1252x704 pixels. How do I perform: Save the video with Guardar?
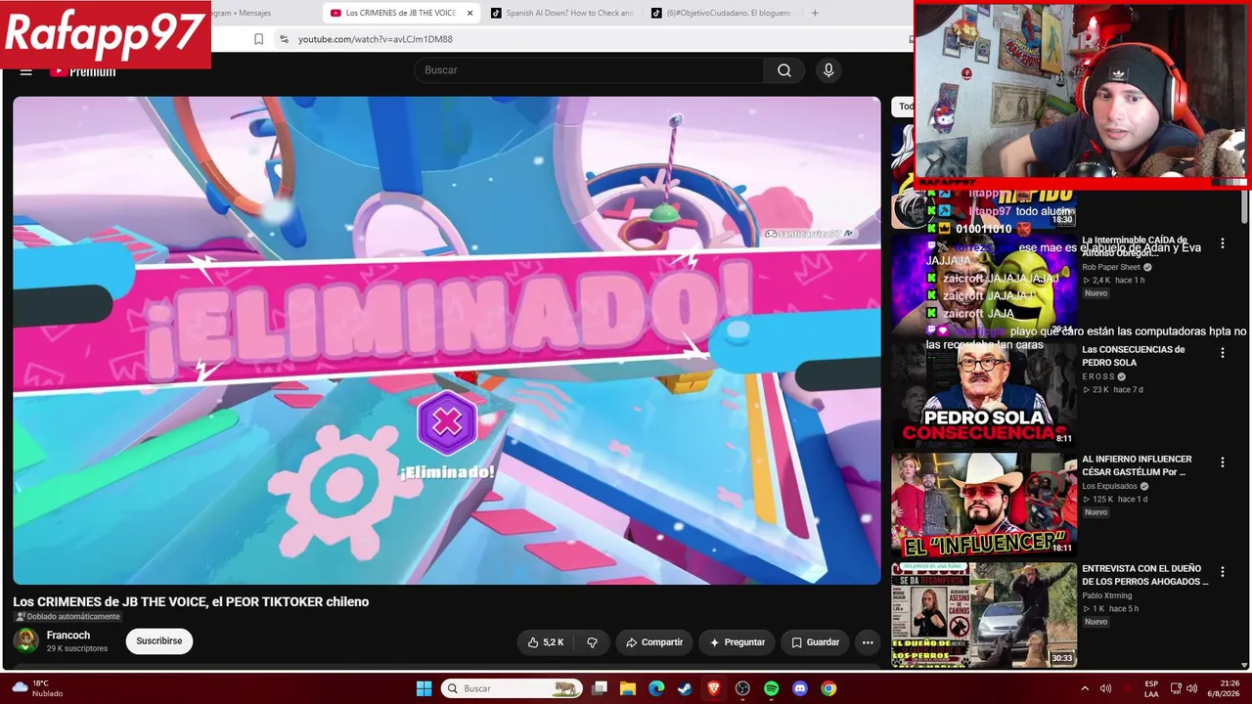pyautogui.click(x=815, y=642)
